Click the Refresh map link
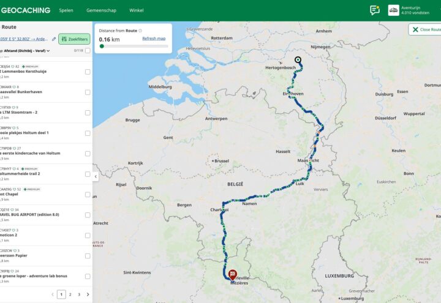The height and width of the screenshot is (303, 441). (x=154, y=39)
